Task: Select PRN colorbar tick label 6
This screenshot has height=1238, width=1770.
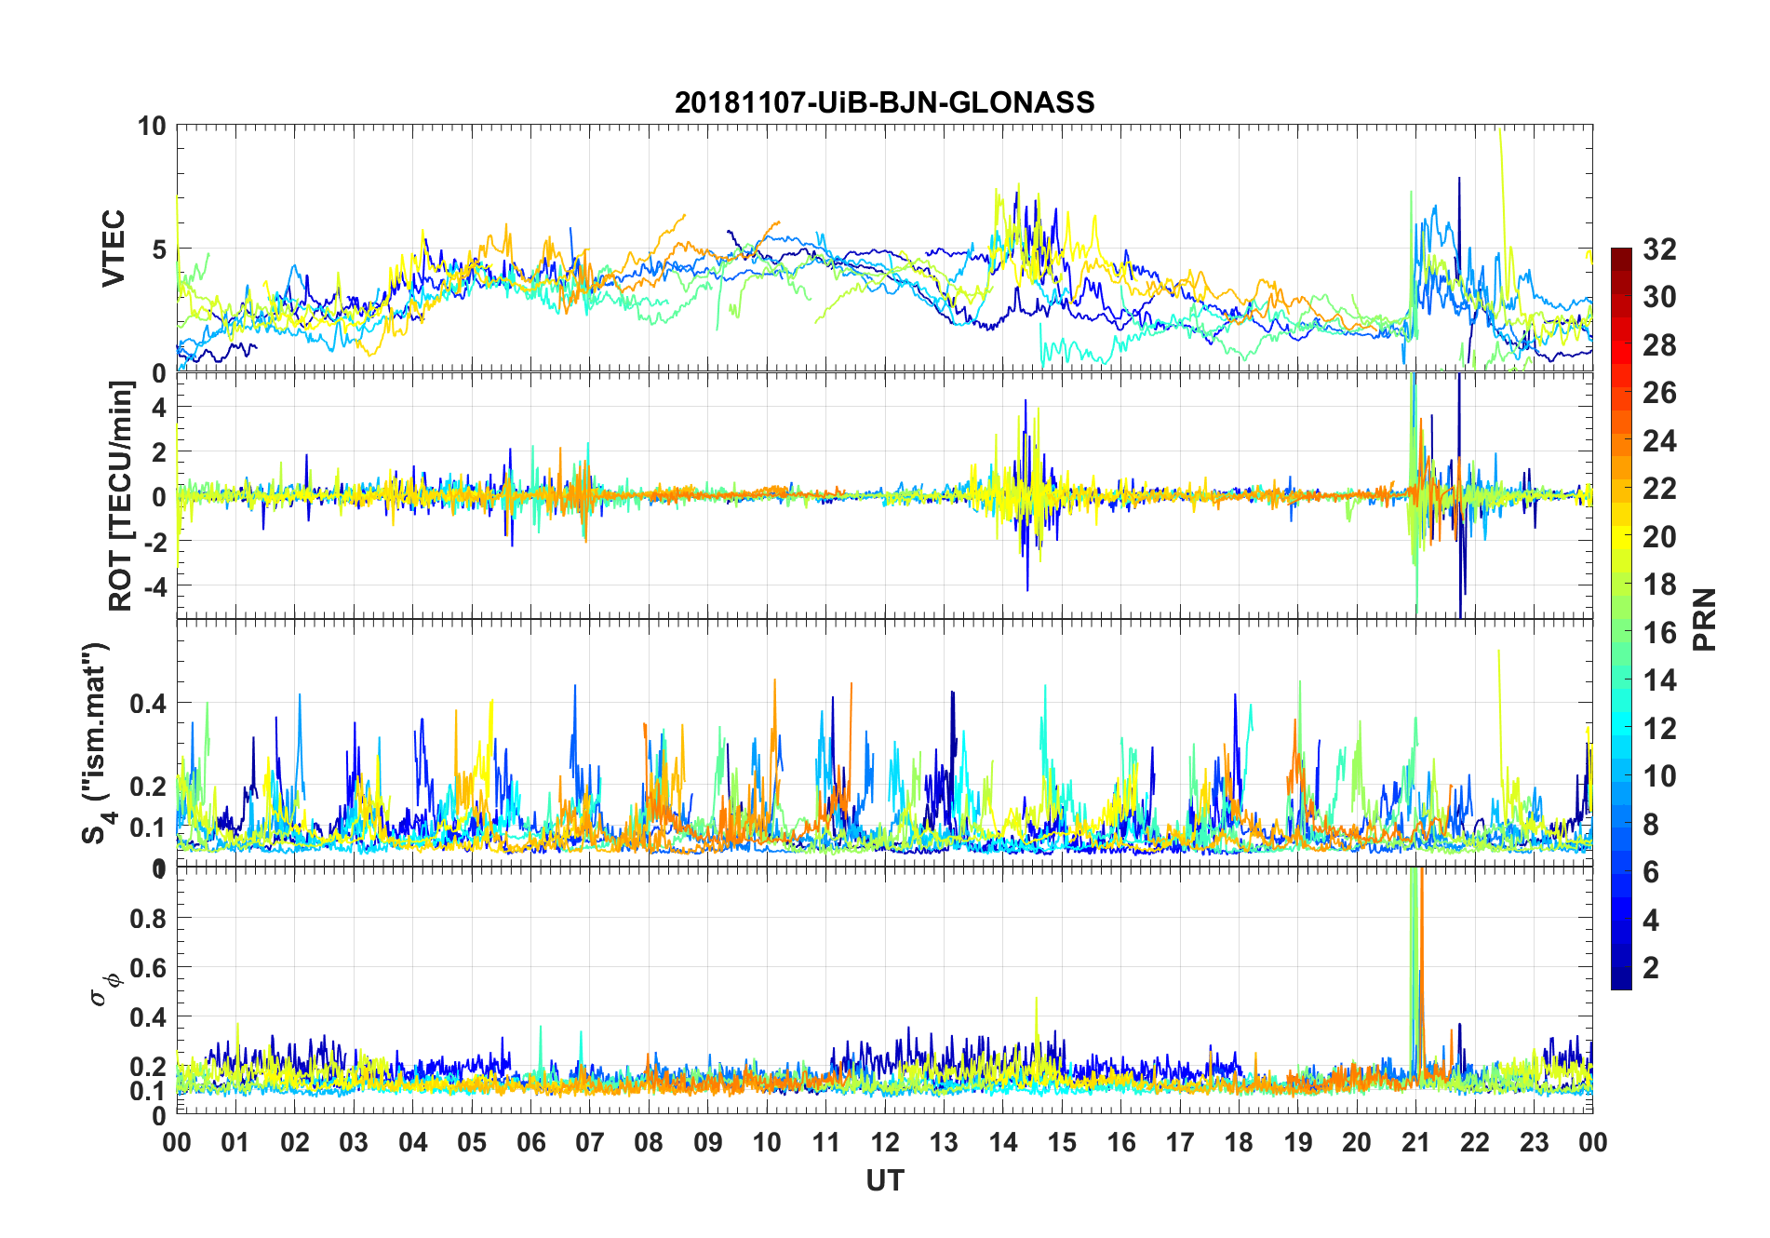Action: click(x=1652, y=871)
